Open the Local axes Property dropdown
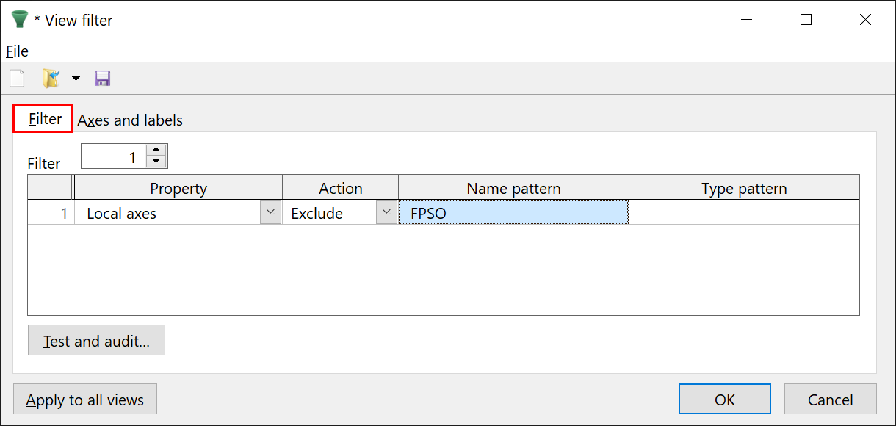Image resolution: width=896 pixels, height=426 pixels. click(x=271, y=213)
